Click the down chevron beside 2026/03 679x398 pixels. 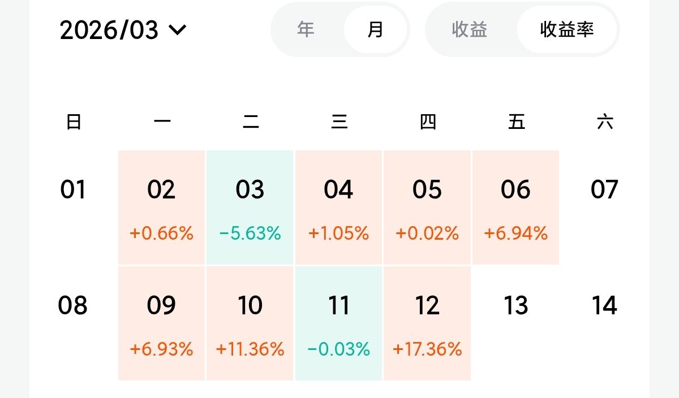click(178, 30)
